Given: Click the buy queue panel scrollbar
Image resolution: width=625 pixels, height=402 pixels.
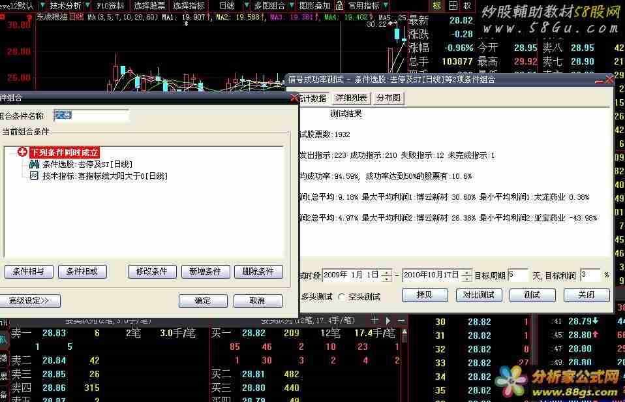Looking at the screenshot, I should point(404,365).
